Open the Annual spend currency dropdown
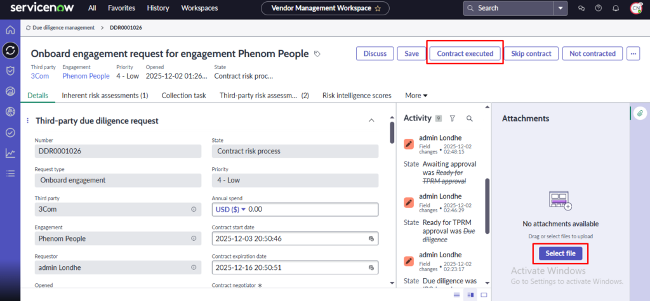Viewport: 650px width, 301px height. click(230, 209)
